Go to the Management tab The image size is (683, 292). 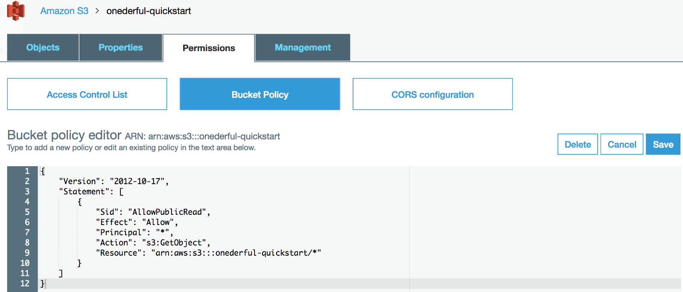click(x=303, y=48)
